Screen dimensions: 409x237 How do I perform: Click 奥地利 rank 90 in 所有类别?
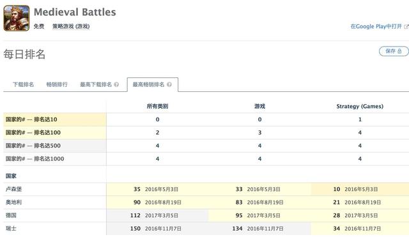tap(137, 202)
